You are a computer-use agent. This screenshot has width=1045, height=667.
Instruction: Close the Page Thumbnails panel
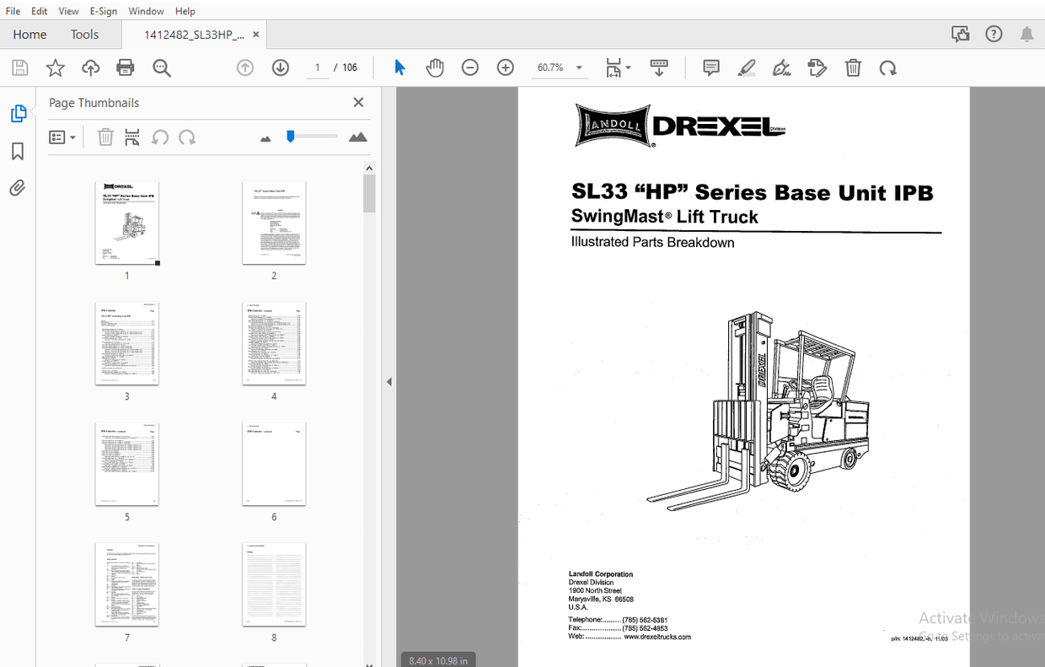358,102
